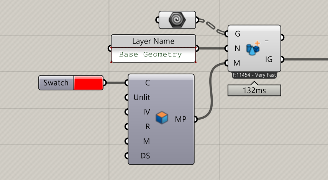Click the DS input parameter
This screenshot has width=328, height=180.
pyautogui.click(x=145, y=156)
